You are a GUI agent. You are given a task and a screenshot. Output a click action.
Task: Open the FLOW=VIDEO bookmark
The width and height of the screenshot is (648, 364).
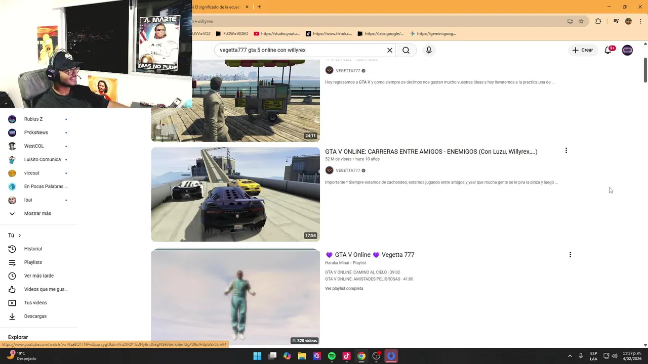[x=232, y=34]
